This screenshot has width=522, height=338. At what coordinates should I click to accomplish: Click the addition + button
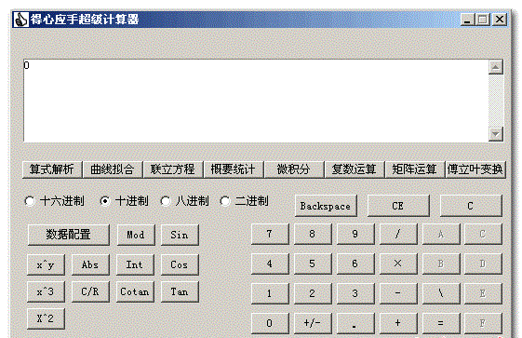[x=398, y=323]
